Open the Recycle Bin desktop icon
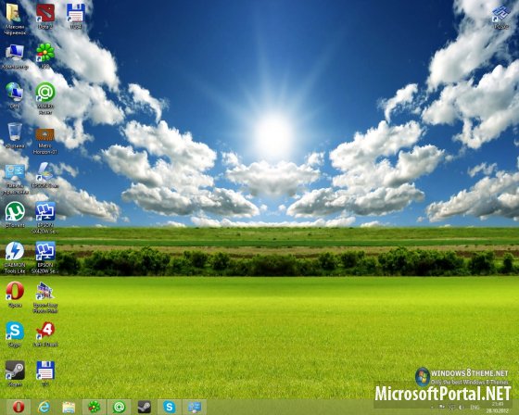 click(15, 135)
